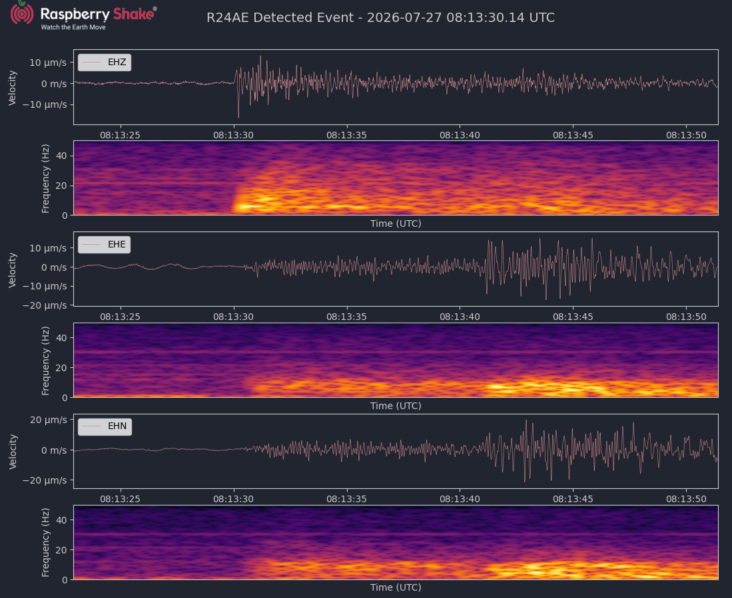This screenshot has height=598, width=732.
Task: Select the Raspberry Shake brand name text
Action: pos(98,14)
